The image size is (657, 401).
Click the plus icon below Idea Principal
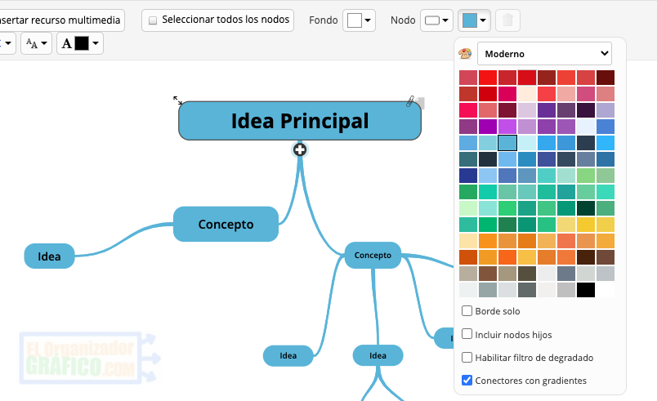[300, 149]
